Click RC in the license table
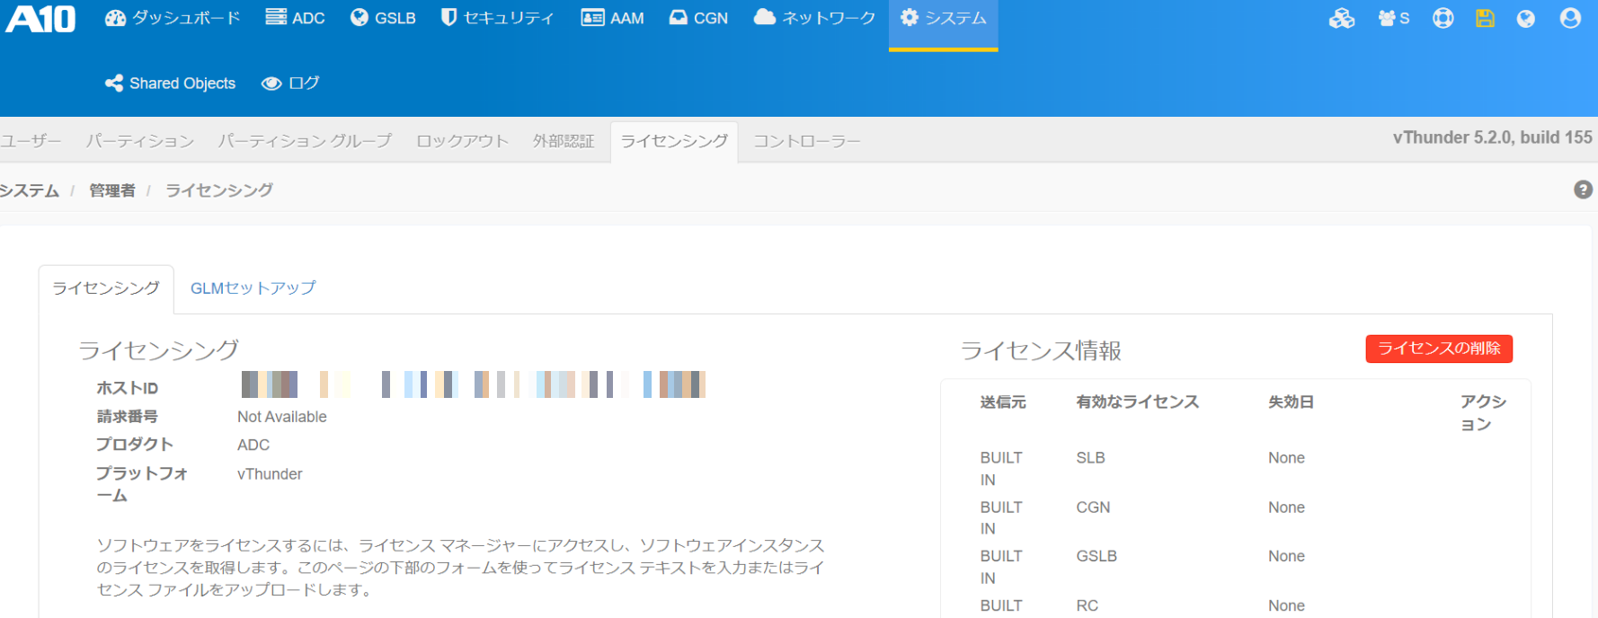Image resolution: width=1598 pixels, height=618 pixels. [x=1087, y=605]
